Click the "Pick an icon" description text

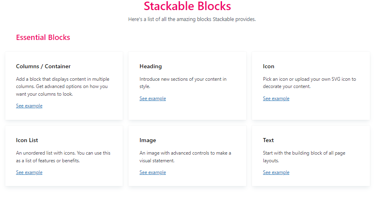[309, 82]
